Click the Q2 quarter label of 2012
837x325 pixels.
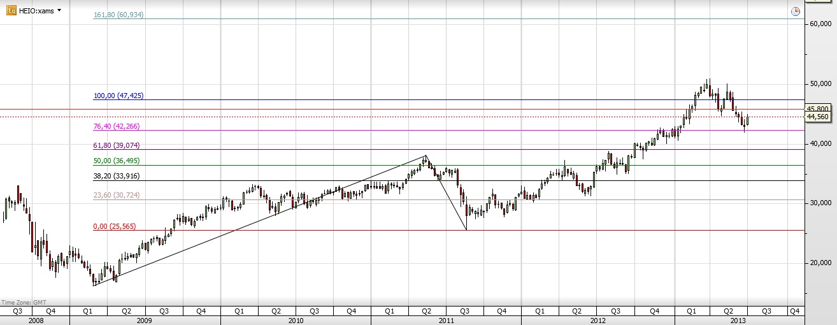click(x=577, y=311)
